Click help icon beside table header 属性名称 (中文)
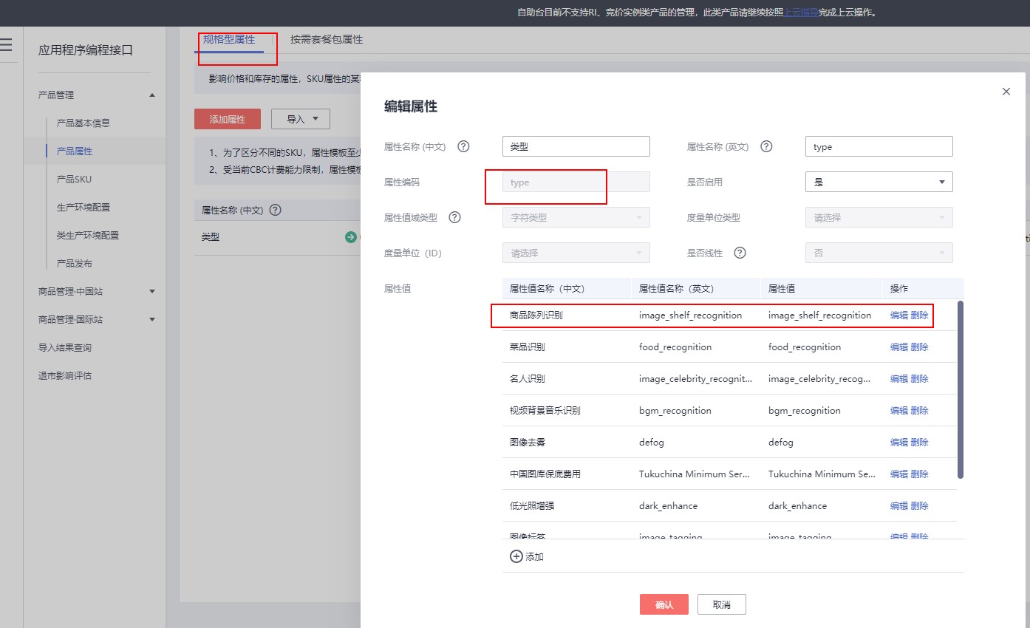1030x628 pixels. tap(275, 210)
